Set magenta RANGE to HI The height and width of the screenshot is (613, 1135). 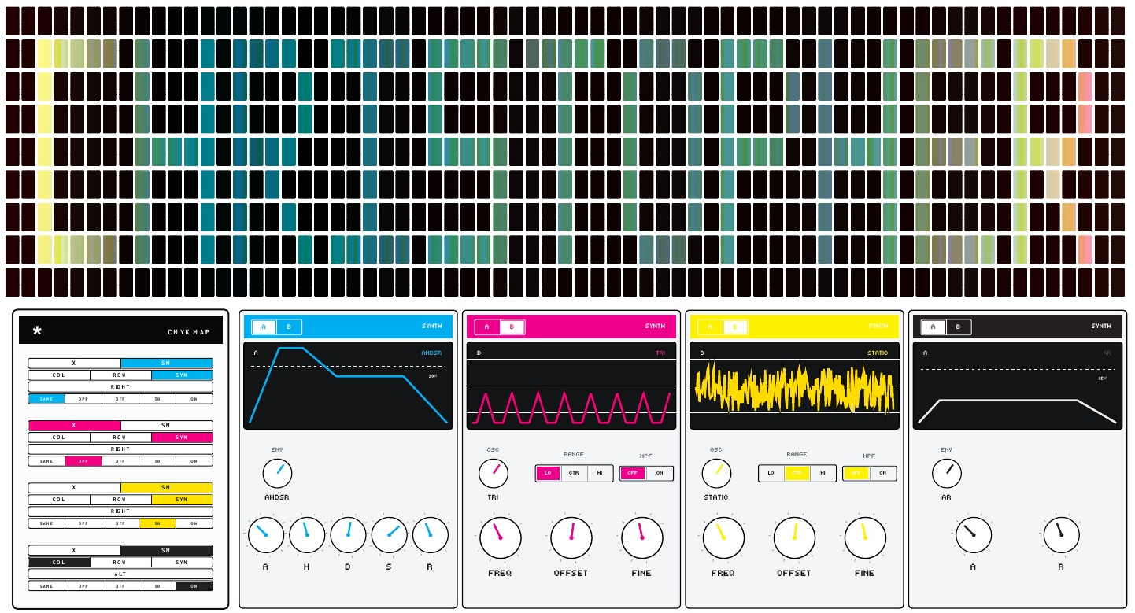point(600,474)
